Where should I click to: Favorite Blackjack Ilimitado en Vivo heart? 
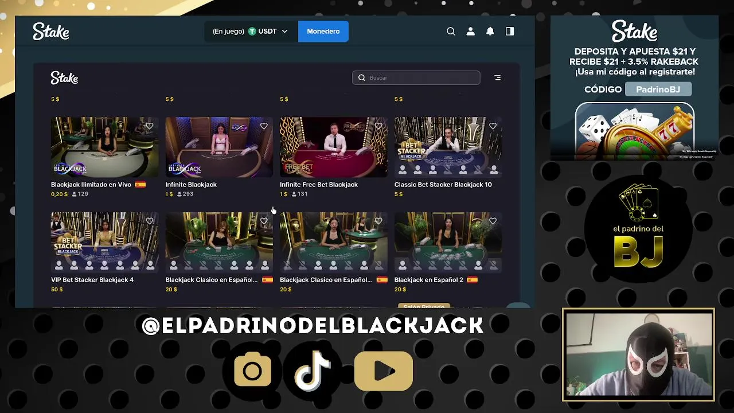pos(150,126)
